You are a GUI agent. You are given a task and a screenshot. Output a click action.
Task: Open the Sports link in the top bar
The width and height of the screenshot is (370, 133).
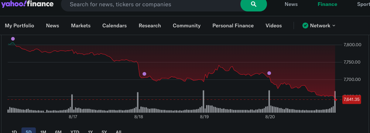(x=363, y=4)
